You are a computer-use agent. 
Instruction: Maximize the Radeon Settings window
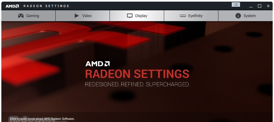click(x=260, y=6)
